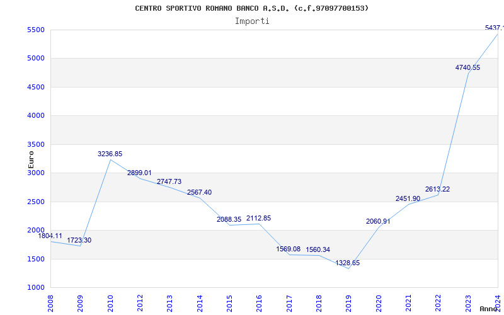Image resolution: width=504 pixels, height=315 pixels.
Task: Click data label 2060.91
Action: [x=378, y=222]
